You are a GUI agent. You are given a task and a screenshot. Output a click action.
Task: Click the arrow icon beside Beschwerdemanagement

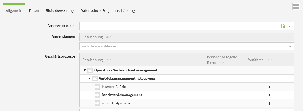(97, 95)
